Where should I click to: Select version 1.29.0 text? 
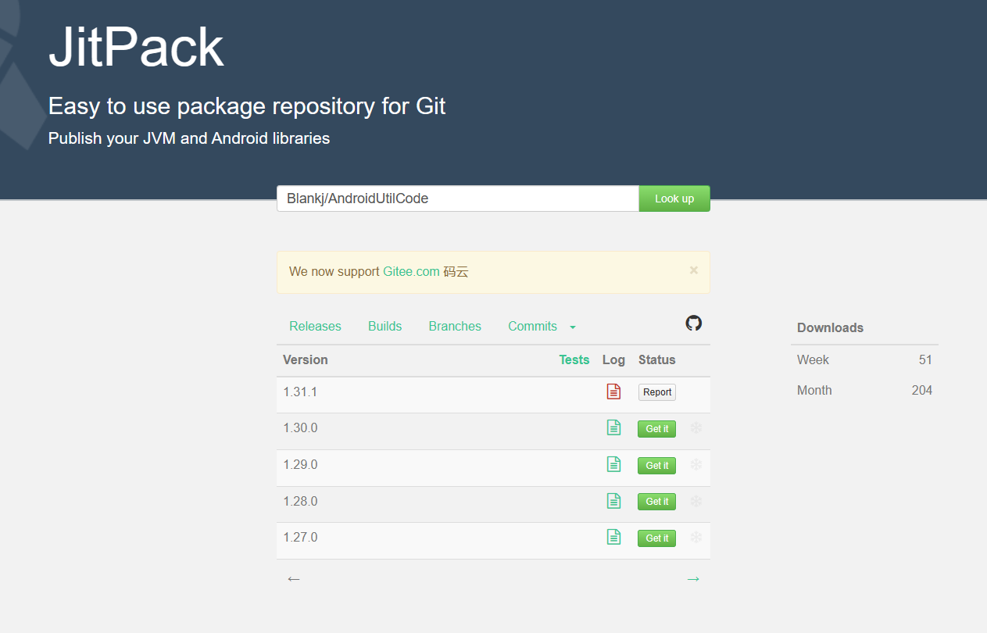[x=300, y=464]
